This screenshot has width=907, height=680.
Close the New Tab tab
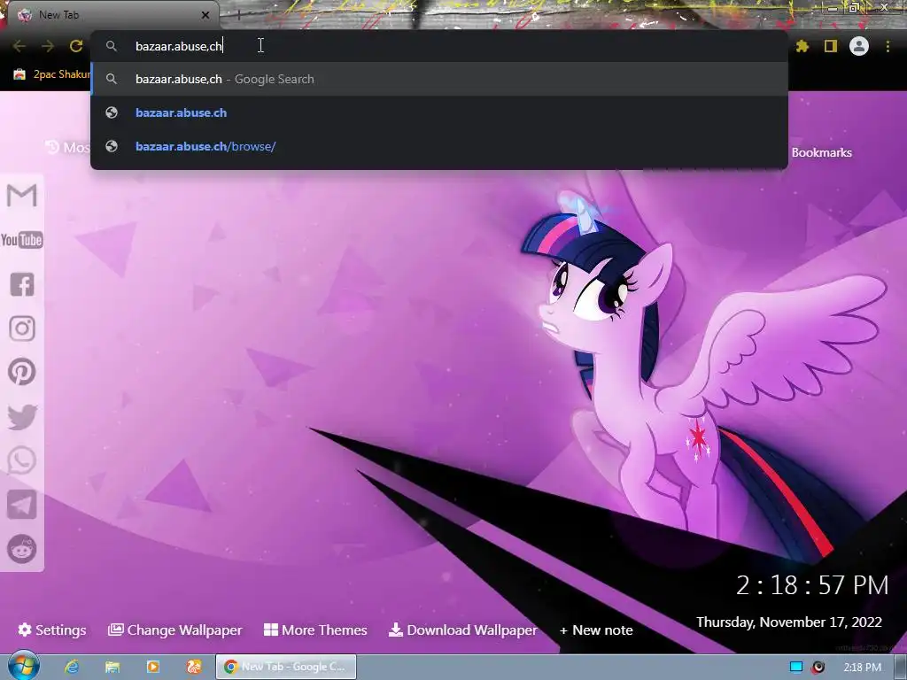click(205, 15)
